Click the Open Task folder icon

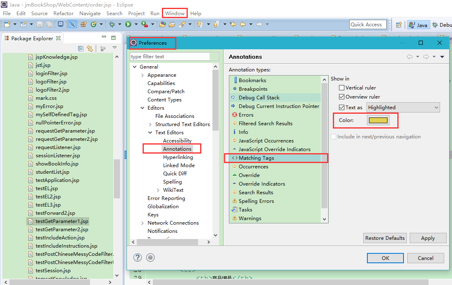click(x=172, y=25)
